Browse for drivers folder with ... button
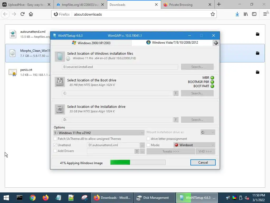 [x=142, y=151]
